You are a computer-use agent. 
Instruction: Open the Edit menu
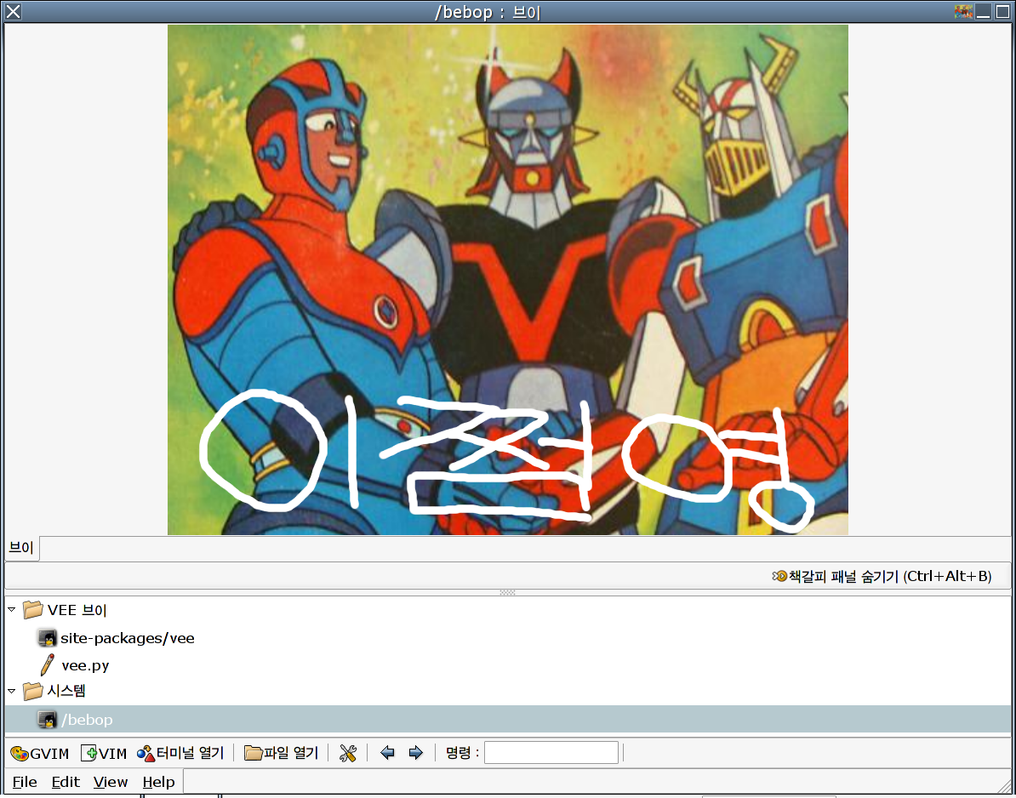(x=66, y=782)
